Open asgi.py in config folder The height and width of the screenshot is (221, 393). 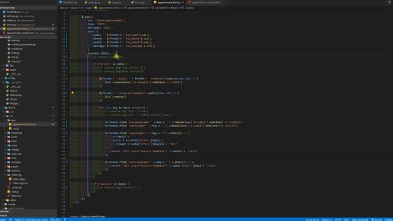tap(14, 91)
